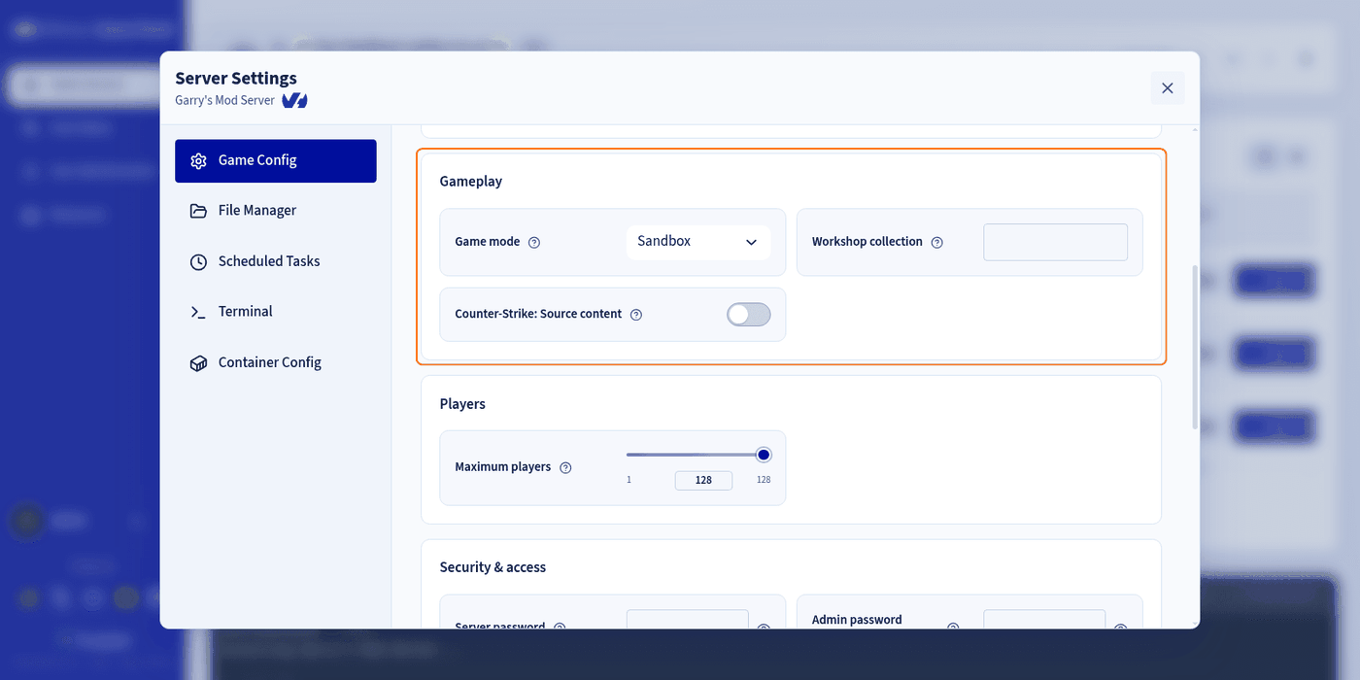1360x680 pixels.
Task: Click the Garry's Mod Server subtitle
Action: [x=224, y=100]
